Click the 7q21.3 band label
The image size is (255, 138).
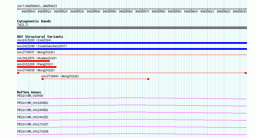point(22,25)
